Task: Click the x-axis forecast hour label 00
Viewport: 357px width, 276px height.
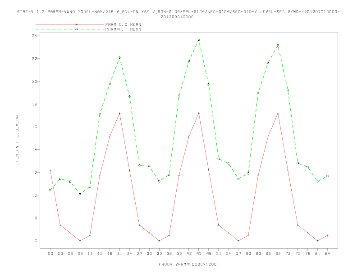Action: [50, 253]
